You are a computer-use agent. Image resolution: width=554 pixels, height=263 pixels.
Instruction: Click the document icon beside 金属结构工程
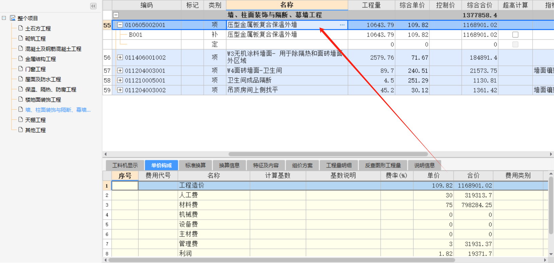click(x=21, y=59)
